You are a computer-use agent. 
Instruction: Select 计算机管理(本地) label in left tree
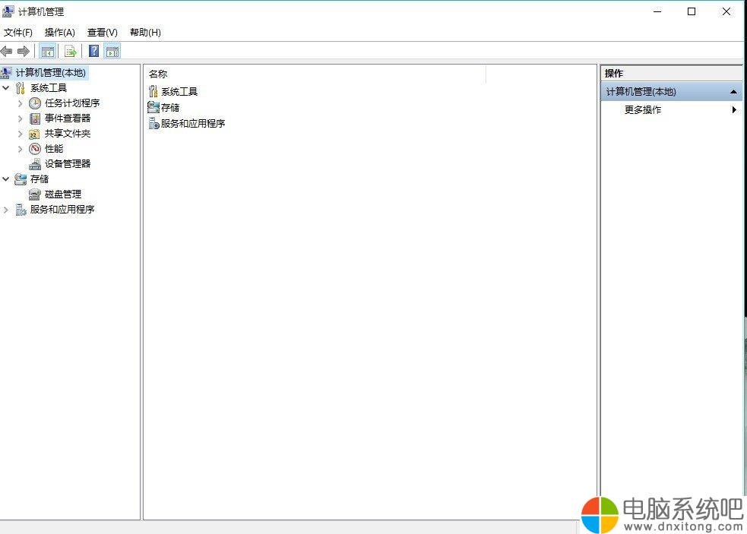pos(51,72)
